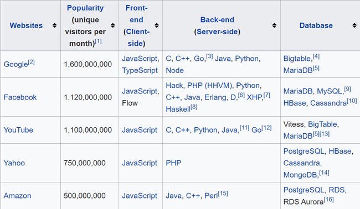Image resolution: width=360 pixels, height=209 pixels.
Task: Open Hack link in Facebook row
Action: (x=174, y=86)
